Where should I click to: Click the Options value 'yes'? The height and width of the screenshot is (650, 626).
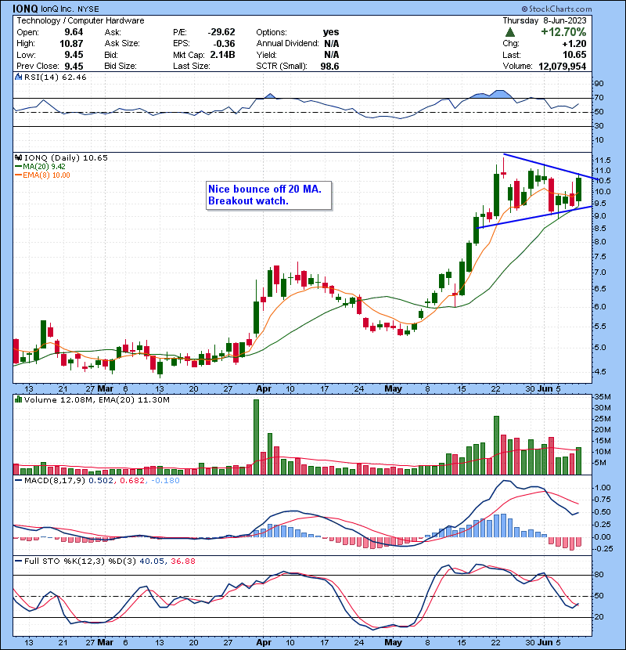pos(331,32)
